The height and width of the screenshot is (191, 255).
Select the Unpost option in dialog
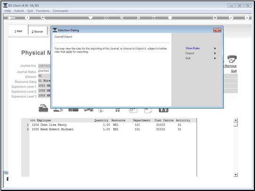click(189, 53)
